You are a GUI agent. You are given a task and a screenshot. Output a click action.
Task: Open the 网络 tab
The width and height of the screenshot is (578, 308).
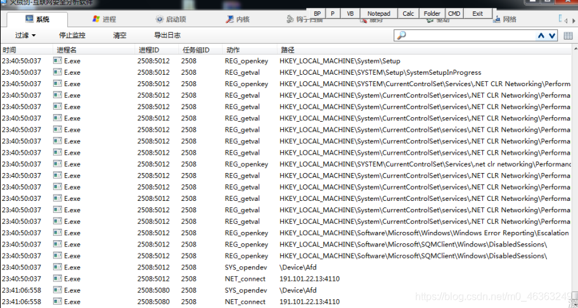[504, 19]
